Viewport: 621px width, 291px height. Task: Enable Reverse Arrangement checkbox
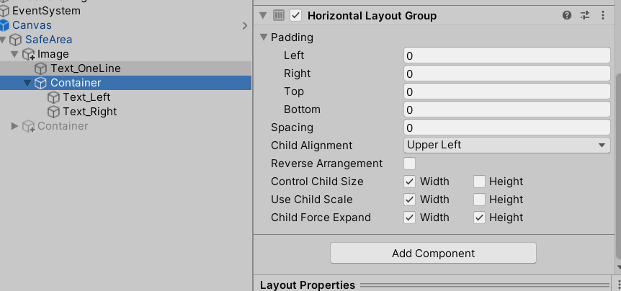tap(409, 164)
